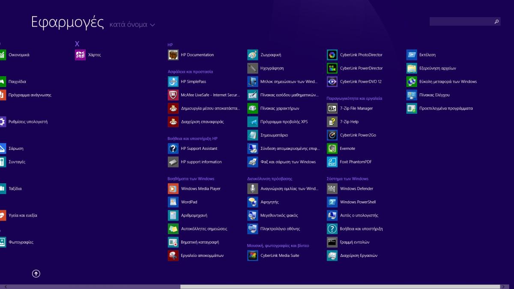
Task: Open Ζωγραφική paint palette icon
Action: [x=253, y=55]
